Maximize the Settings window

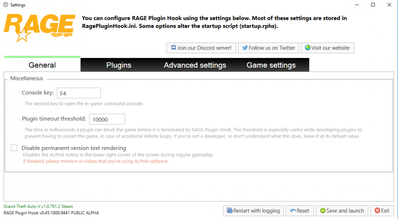pos(373,5)
